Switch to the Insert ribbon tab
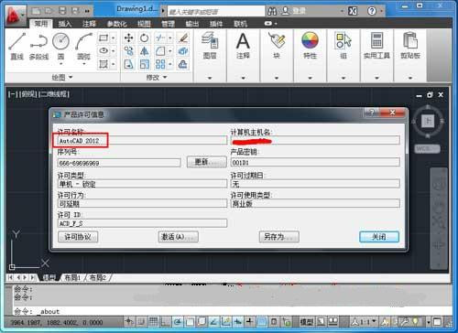The width and height of the screenshot is (458, 333). point(65,24)
